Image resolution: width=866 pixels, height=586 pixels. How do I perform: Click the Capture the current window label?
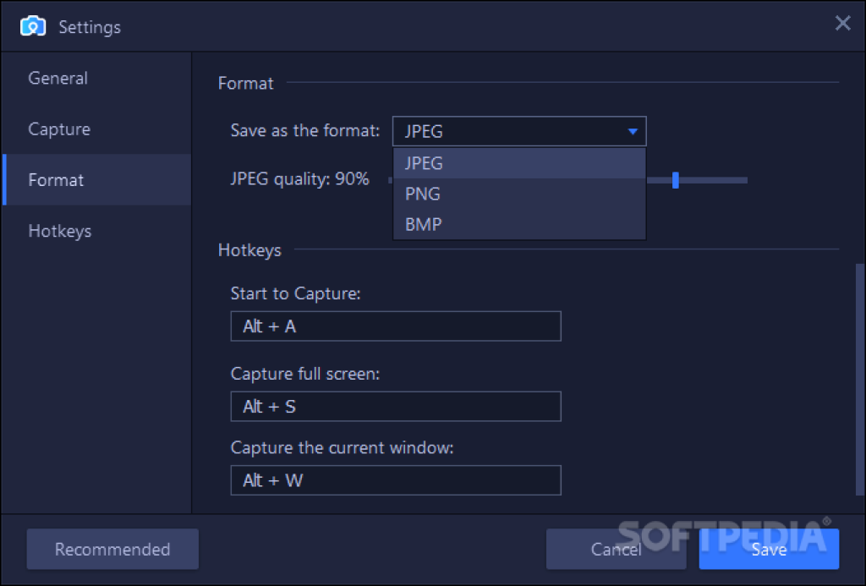pyautogui.click(x=342, y=447)
